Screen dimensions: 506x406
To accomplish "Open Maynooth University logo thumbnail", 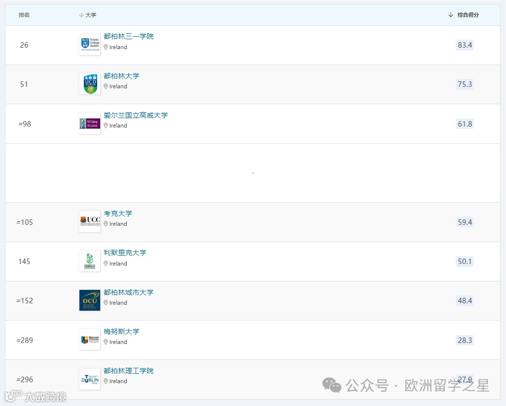I will 90,340.
